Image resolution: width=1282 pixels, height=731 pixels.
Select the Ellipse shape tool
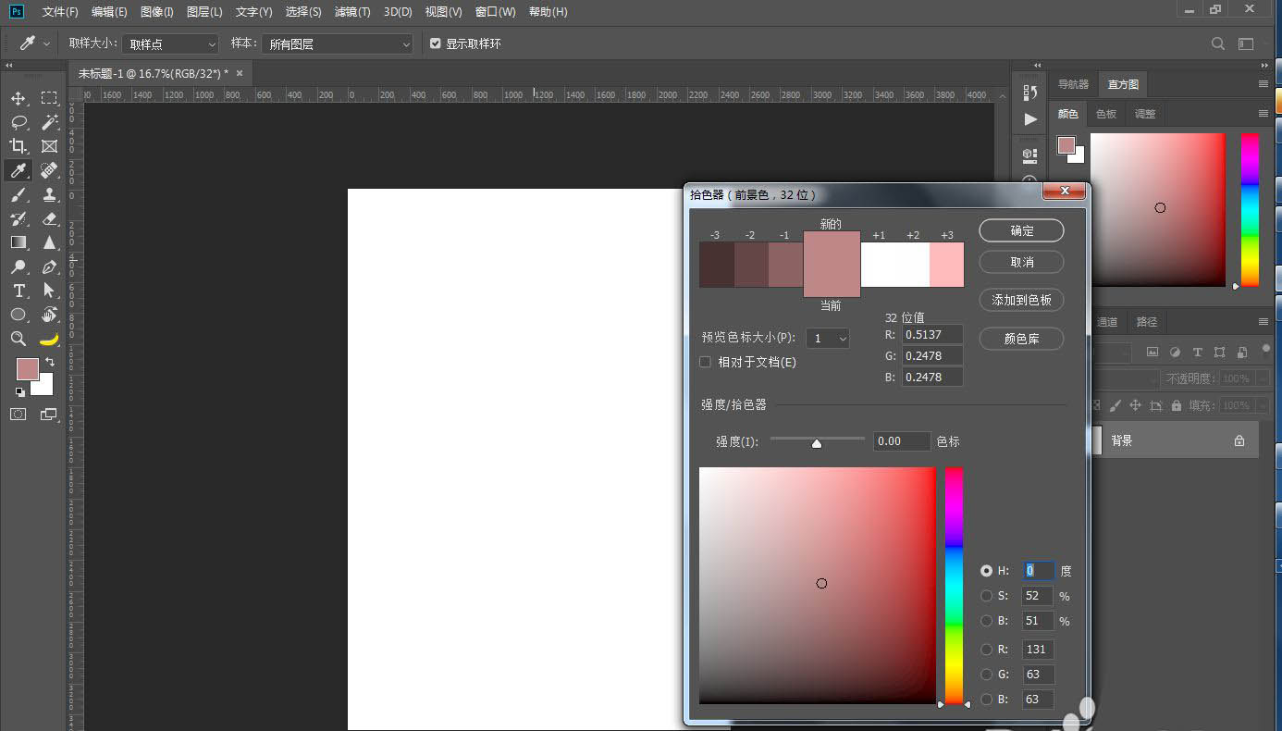pyautogui.click(x=18, y=315)
